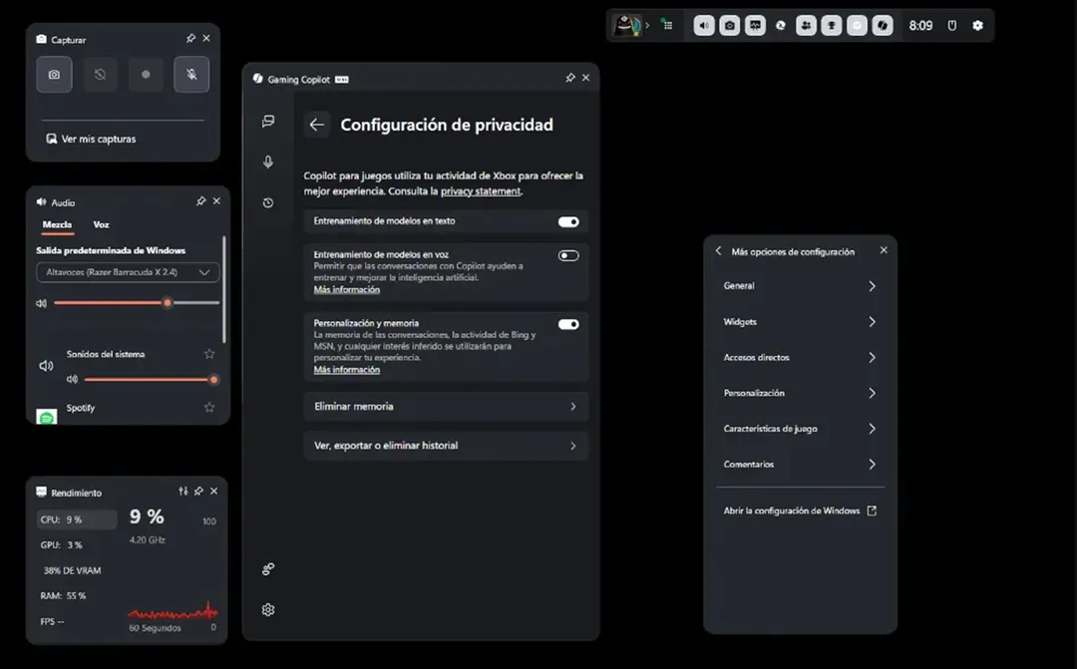Toggle Personalización y memoria
The height and width of the screenshot is (669, 1077).
pos(568,324)
